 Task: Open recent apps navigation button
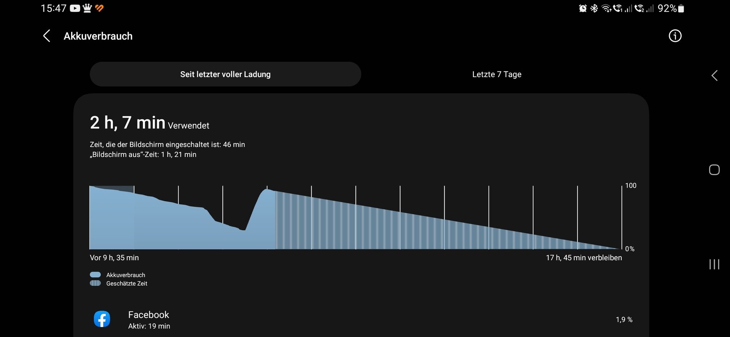(714, 264)
